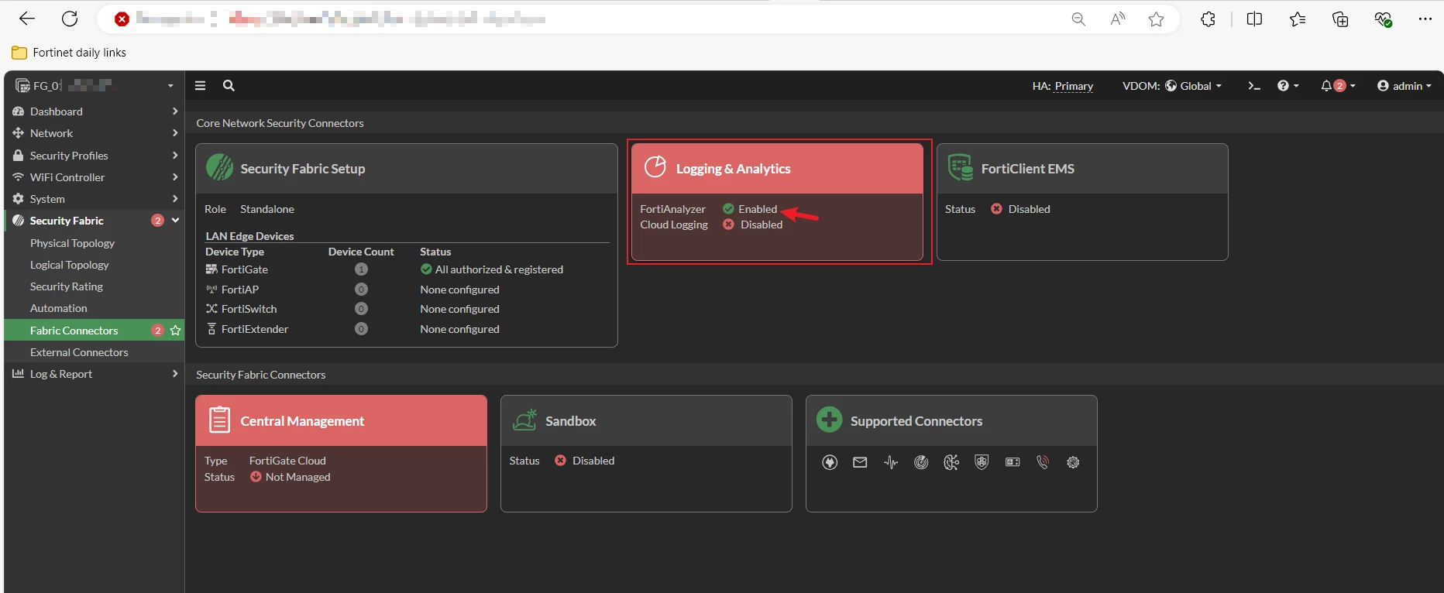Expand the Dashboard menu
The height and width of the screenshot is (593, 1444).
(95, 111)
